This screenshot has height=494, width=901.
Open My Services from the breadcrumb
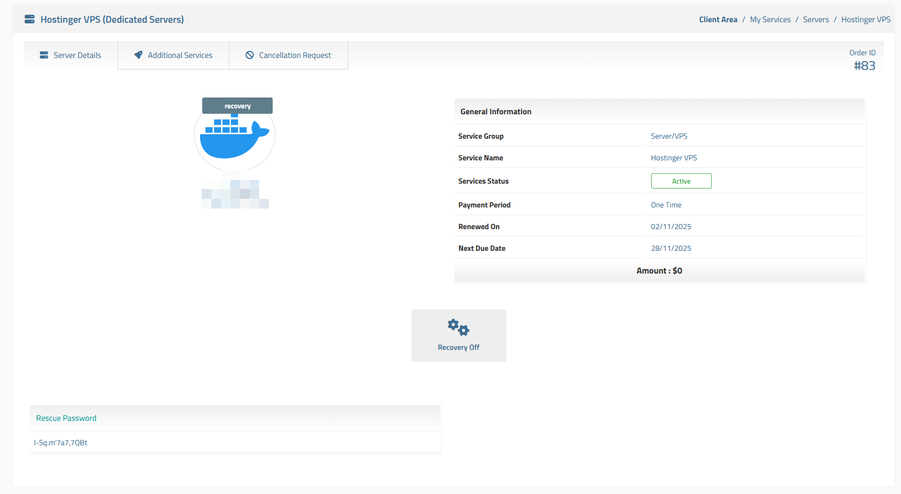[x=770, y=19]
